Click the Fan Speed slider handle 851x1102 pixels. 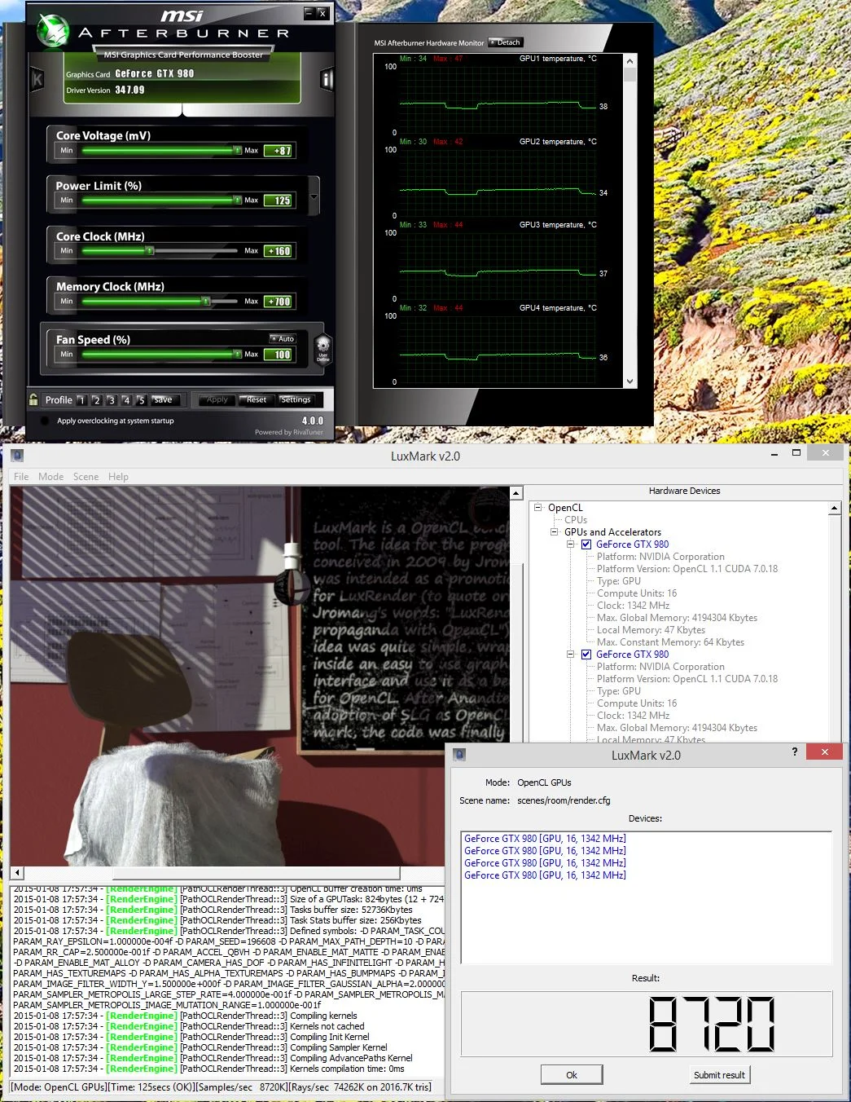237,355
